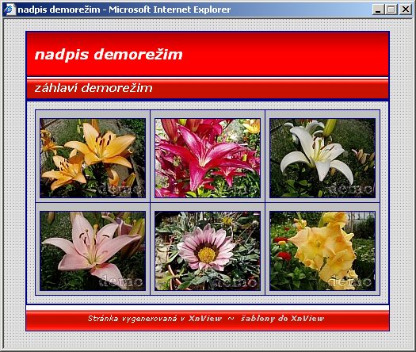This screenshot has width=416, height=352.
Task: Select the yellow gladiolus thumbnail
Action: [322, 251]
